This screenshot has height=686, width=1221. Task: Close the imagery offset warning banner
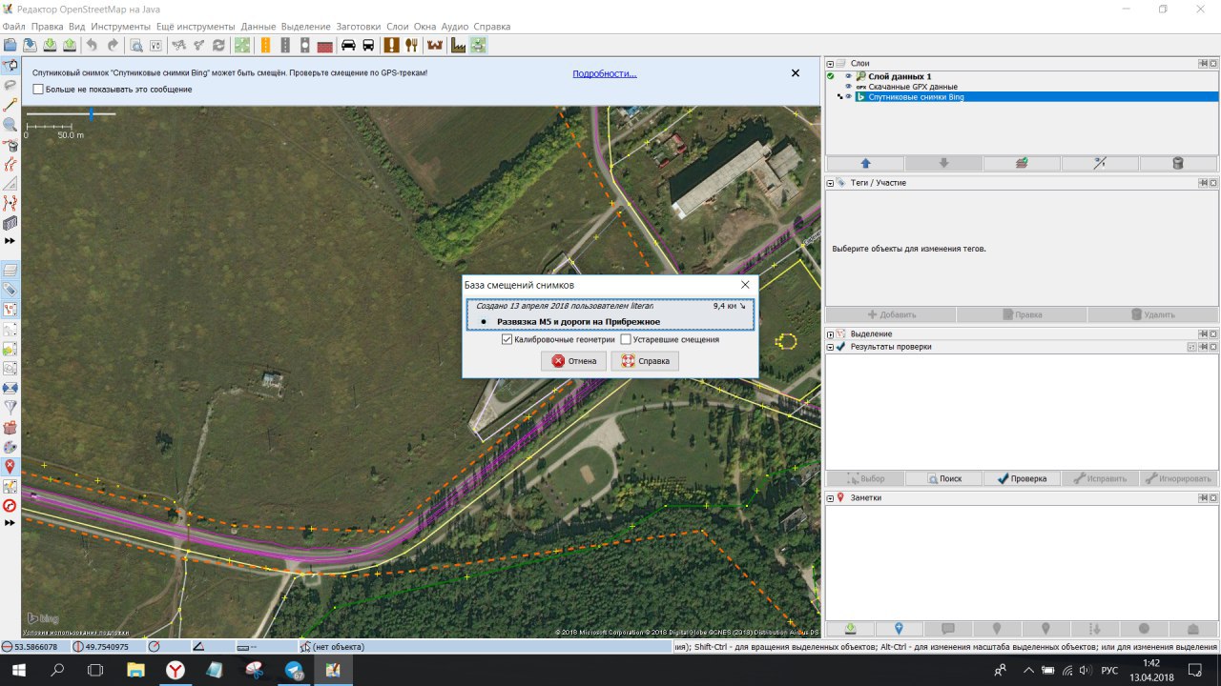796,72
